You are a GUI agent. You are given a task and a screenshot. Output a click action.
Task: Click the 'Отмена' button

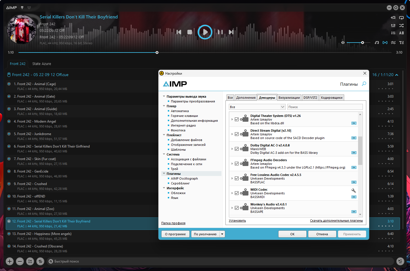point(322,234)
